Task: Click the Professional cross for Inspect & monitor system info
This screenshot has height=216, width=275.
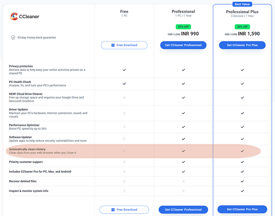Action: tap(183, 191)
